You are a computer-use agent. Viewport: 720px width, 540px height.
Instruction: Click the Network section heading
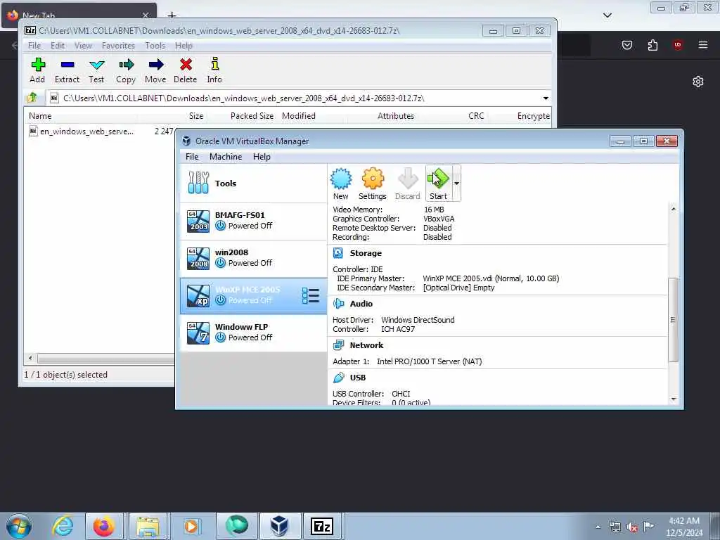click(x=366, y=345)
